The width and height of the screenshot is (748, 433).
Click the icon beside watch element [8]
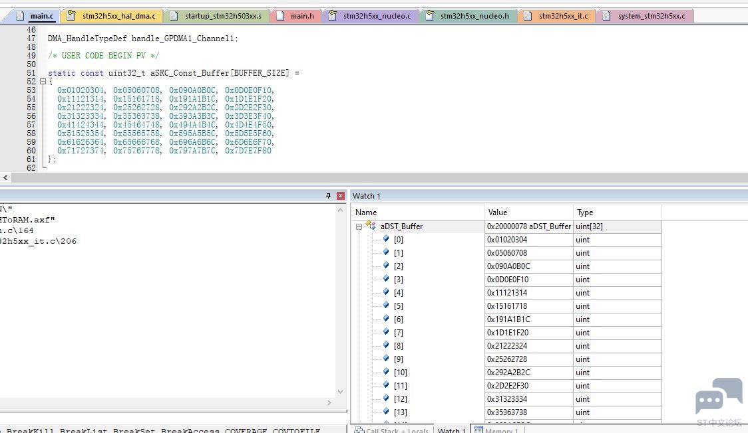tap(386, 345)
